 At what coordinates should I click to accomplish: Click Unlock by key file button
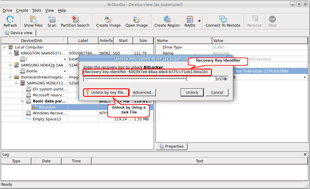click(x=106, y=93)
